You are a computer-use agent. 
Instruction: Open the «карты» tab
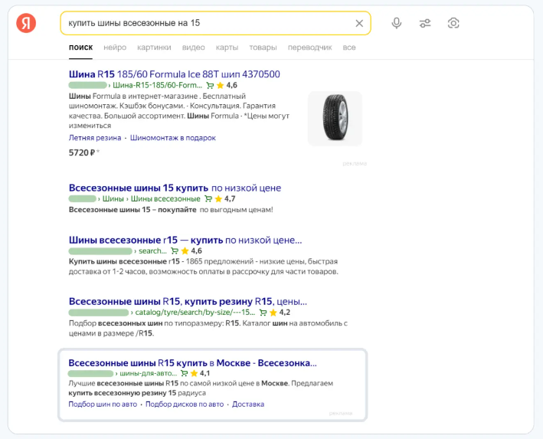point(227,48)
